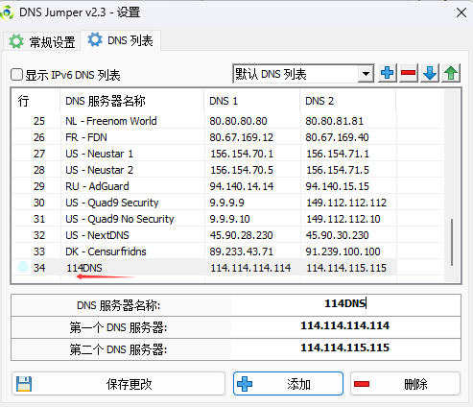Image resolution: width=473 pixels, height=407 pixels.
Task: Click the 添加 button
Action: tap(288, 384)
